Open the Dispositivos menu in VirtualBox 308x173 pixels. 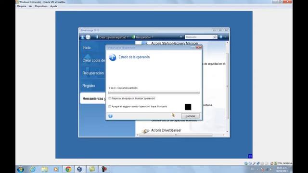(41, 6)
